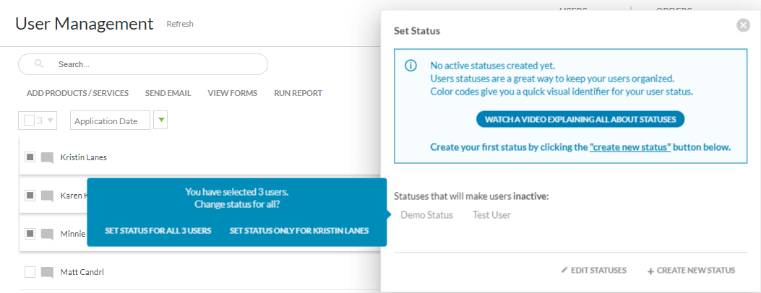761x293 pixels.
Task: Click the comment icon beside Kristin Lanes
Action: 48,157
